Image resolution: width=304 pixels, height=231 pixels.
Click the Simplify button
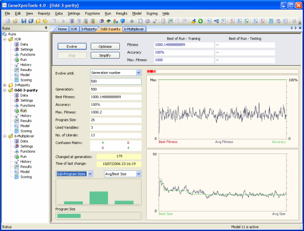(x=105, y=56)
